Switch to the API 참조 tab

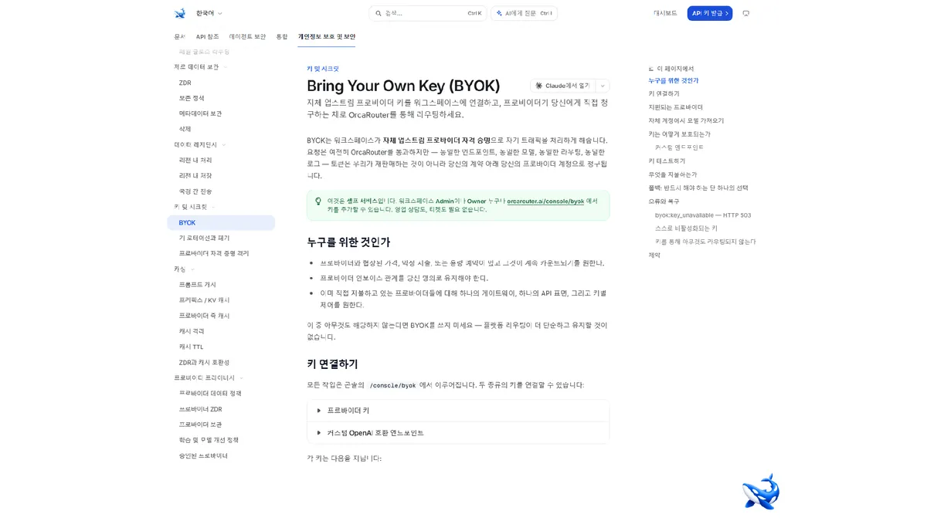coord(207,36)
